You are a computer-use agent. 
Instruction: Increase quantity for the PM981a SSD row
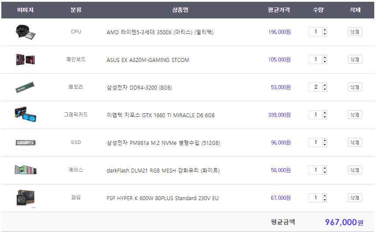pos(325,140)
